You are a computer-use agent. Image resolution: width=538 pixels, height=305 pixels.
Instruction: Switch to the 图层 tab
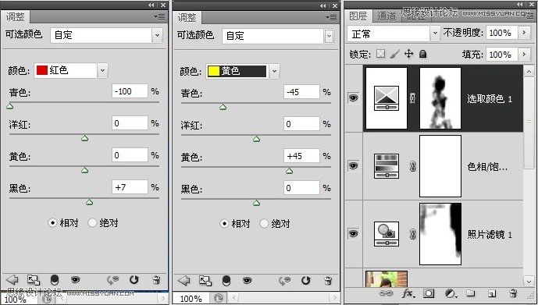pyautogui.click(x=358, y=16)
